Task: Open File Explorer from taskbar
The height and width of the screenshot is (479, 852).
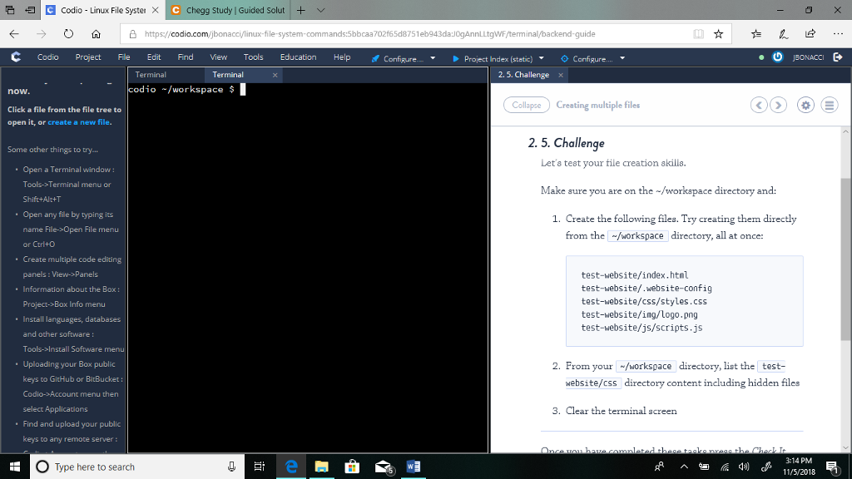Action: (322, 467)
